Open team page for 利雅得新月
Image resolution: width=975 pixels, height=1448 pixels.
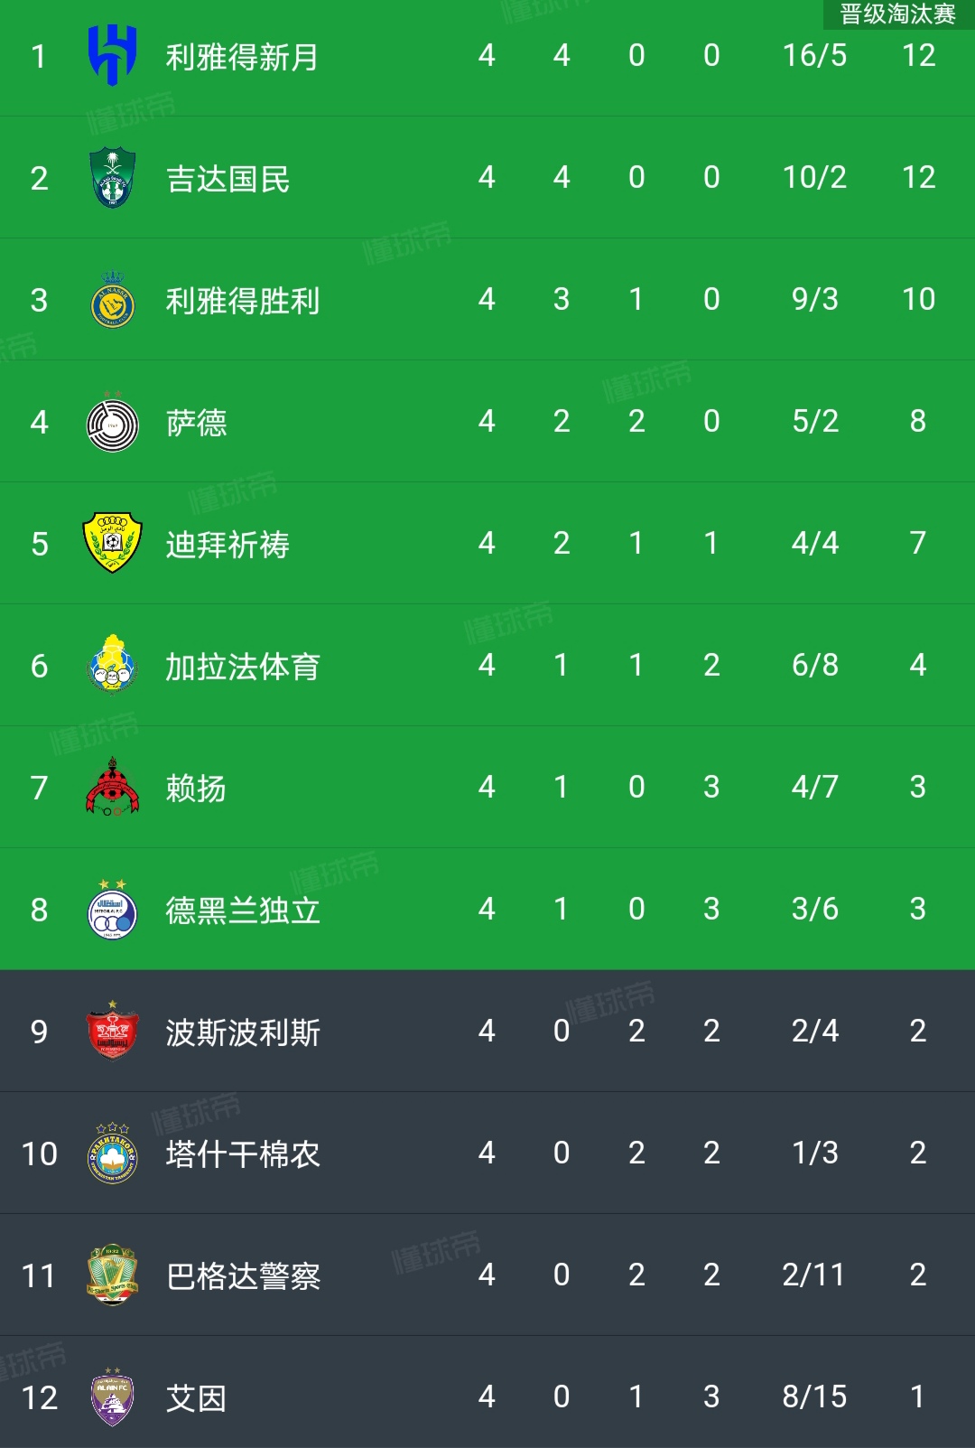(242, 57)
